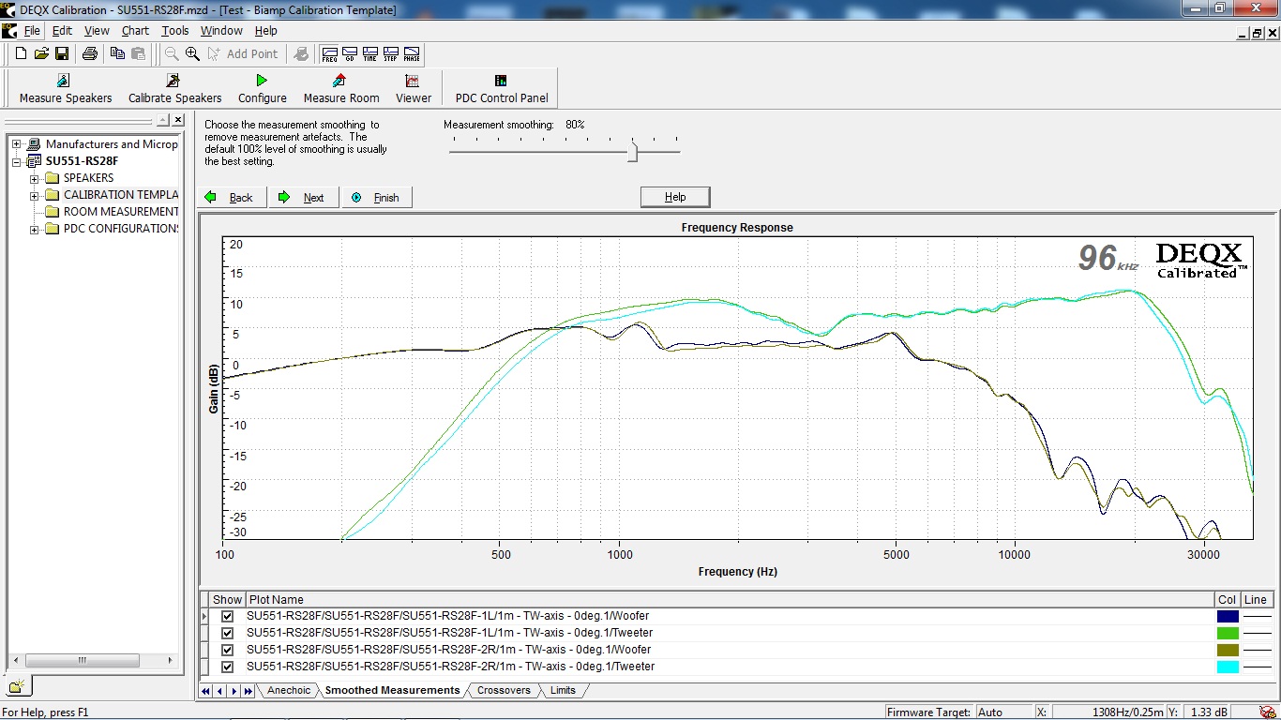Open the View menu
This screenshot has height=720, width=1281.
point(97,31)
